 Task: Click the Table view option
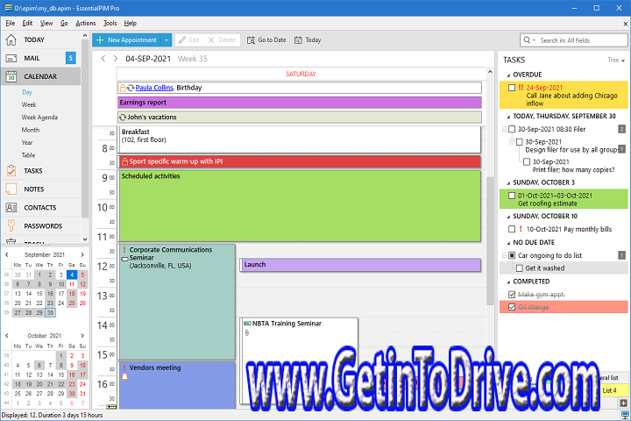28,155
